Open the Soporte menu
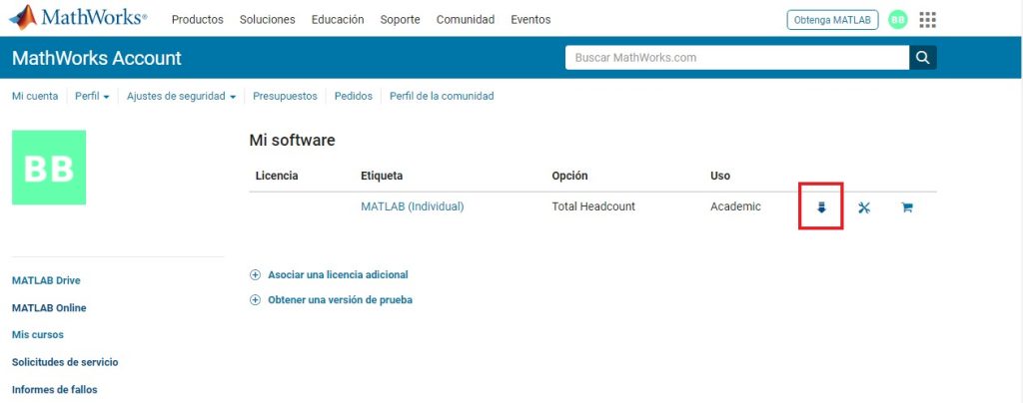Screen dimensions: 1023x403 pos(400,20)
